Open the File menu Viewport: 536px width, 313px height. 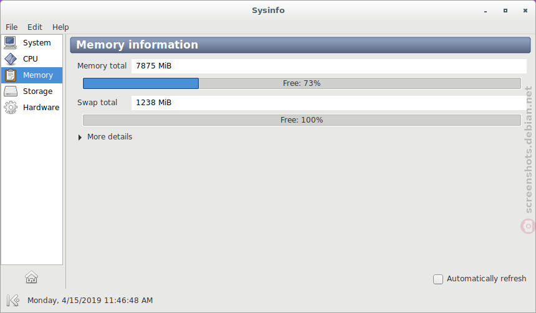12,27
